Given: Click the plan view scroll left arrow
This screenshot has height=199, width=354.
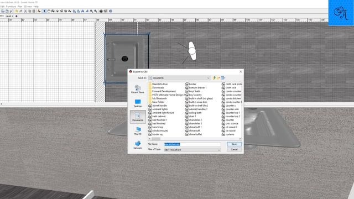Looking at the screenshot, I should click(x=1, y=104).
